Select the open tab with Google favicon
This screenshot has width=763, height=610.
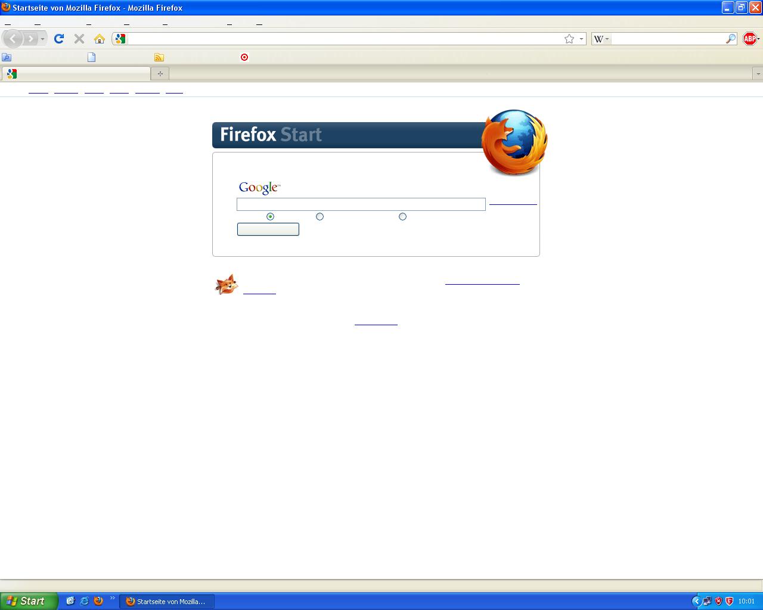point(76,73)
